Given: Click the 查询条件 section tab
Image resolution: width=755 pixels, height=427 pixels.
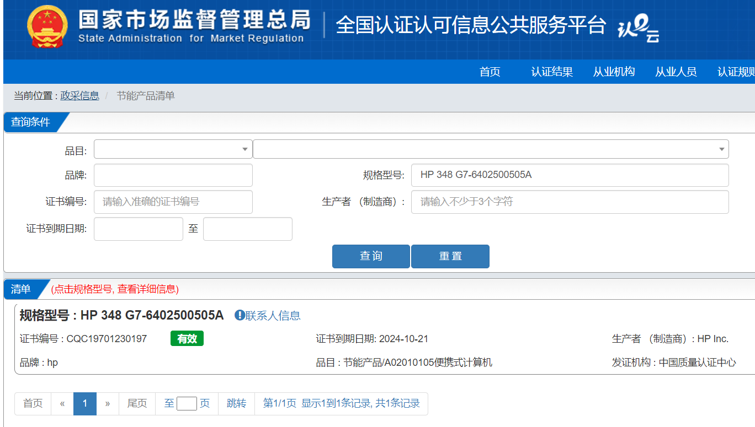Looking at the screenshot, I should click(31, 122).
